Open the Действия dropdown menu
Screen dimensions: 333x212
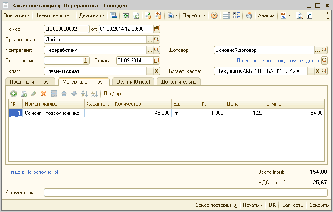coord(92,15)
